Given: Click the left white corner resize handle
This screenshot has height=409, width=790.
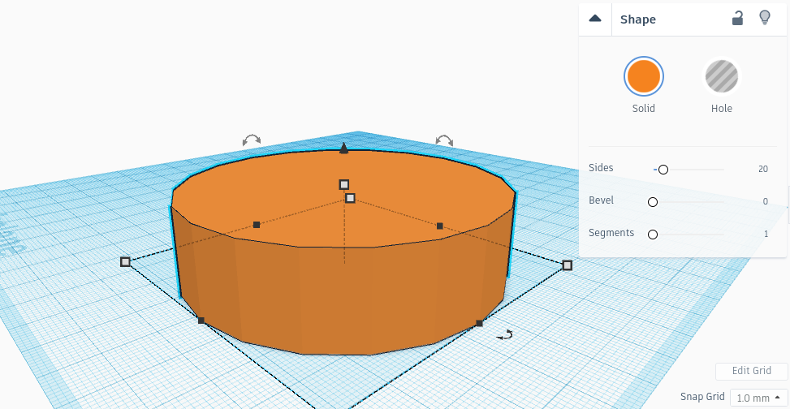Looking at the screenshot, I should click(x=126, y=261).
